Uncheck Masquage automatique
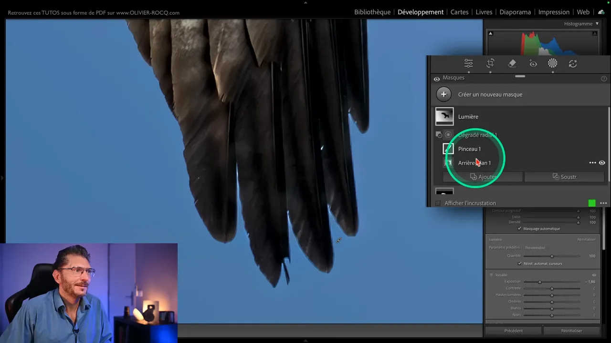The width and height of the screenshot is (611, 343). click(x=520, y=228)
